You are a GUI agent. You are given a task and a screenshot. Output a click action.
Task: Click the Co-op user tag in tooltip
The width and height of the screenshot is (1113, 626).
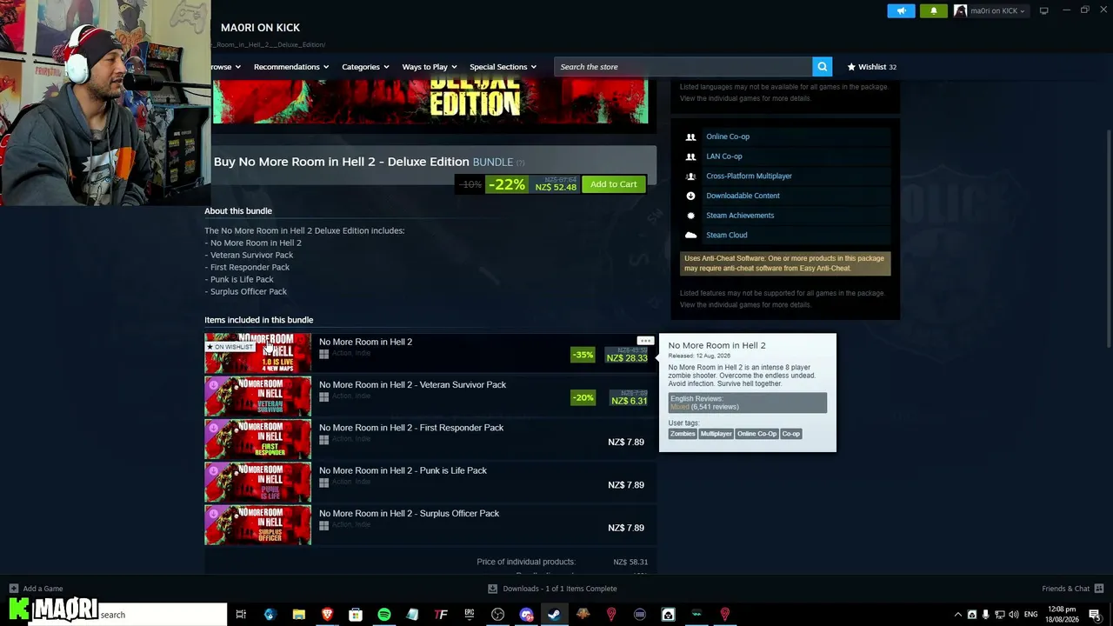click(790, 434)
